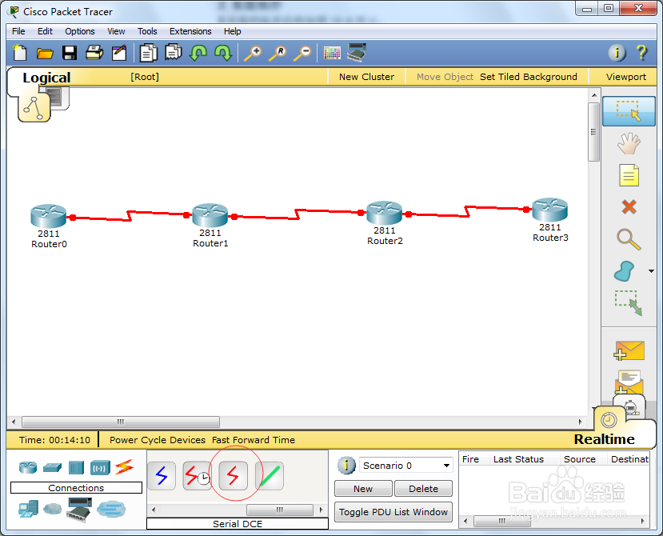This screenshot has width=663, height=536.
Task: Zoom out with magnifier minus icon
Action: [303, 54]
